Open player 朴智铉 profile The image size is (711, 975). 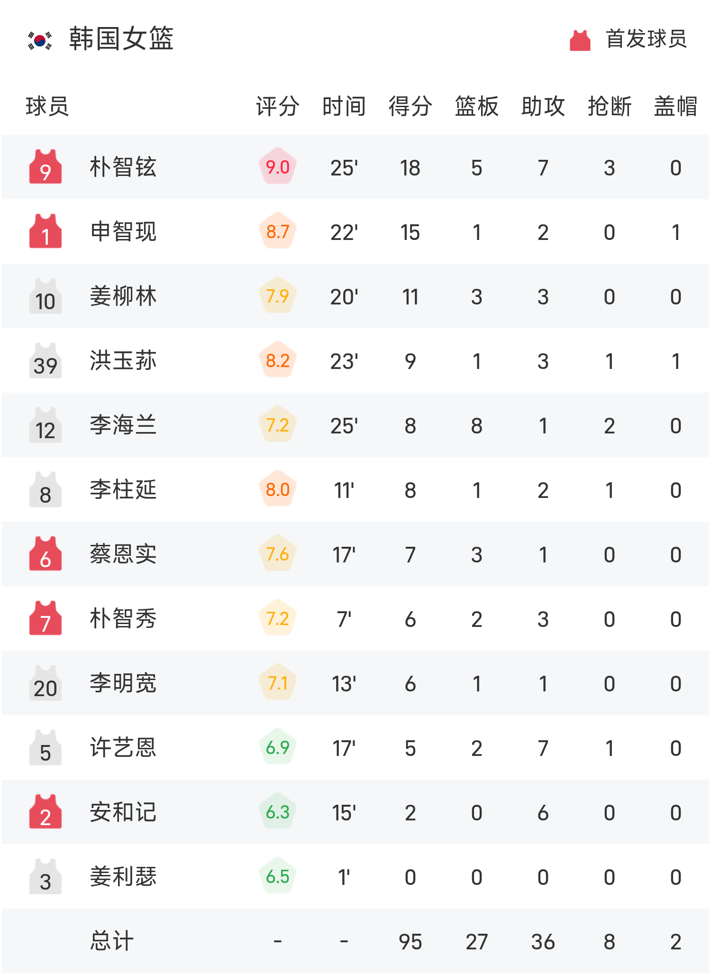pos(123,167)
